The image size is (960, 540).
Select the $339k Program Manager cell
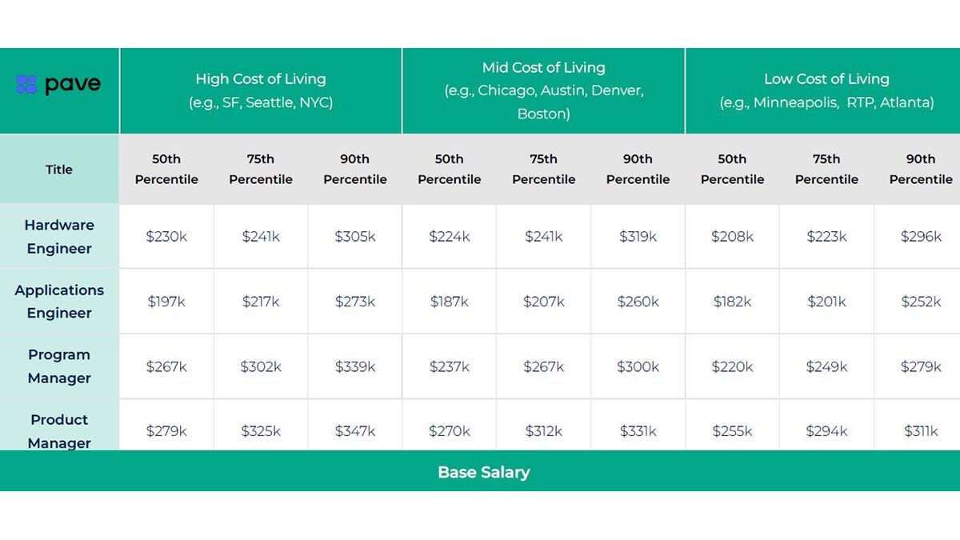click(x=355, y=366)
